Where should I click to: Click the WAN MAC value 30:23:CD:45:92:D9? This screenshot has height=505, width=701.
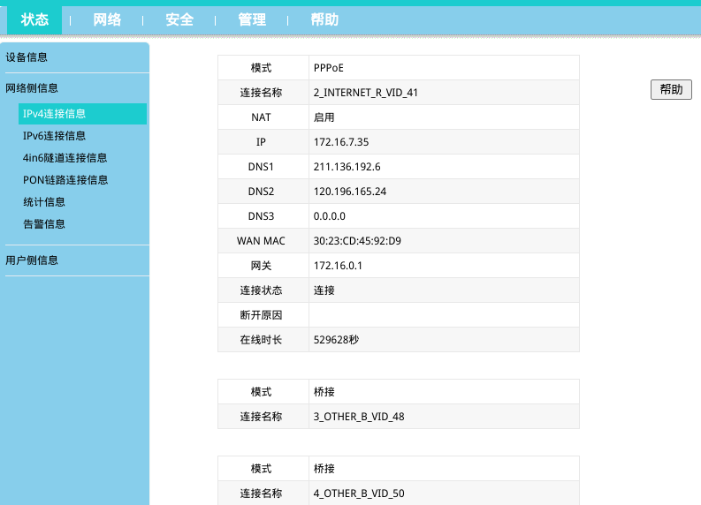point(357,241)
